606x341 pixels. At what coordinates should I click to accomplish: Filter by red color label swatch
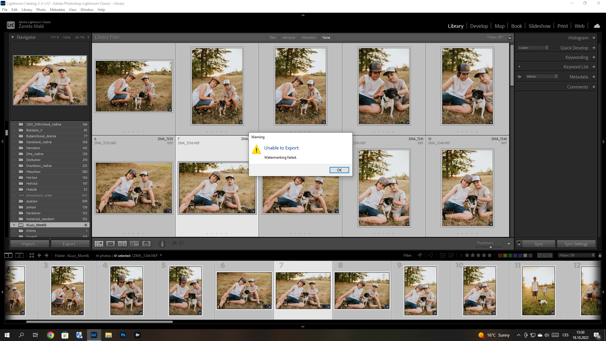(x=500, y=255)
